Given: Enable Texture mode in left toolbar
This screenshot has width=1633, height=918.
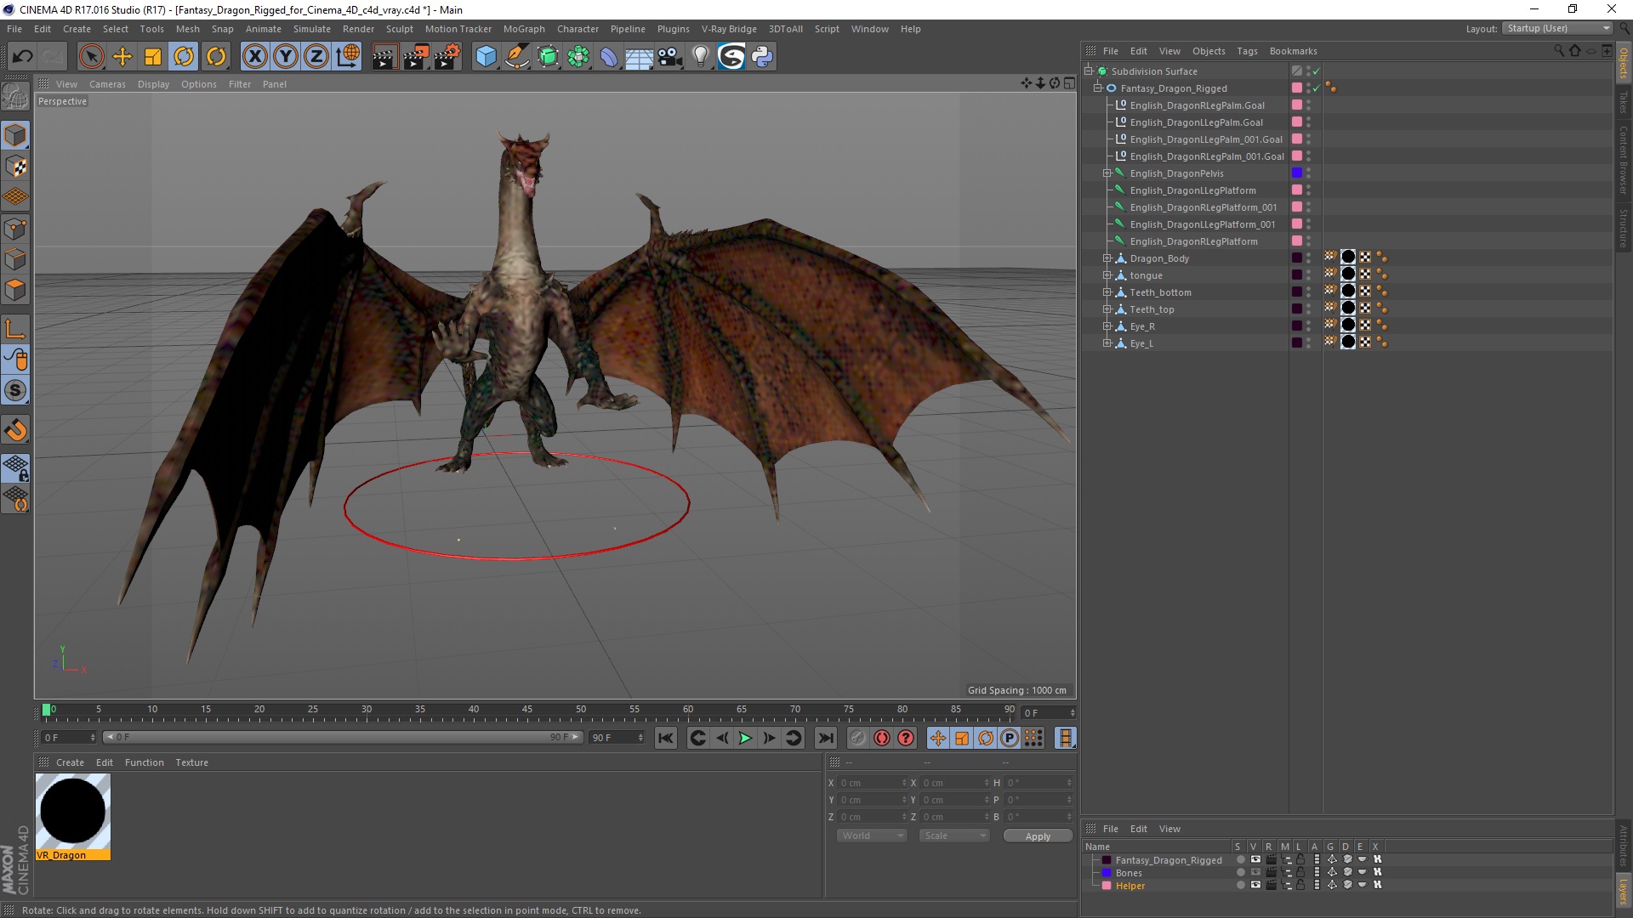Looking at the screenshot, I should tap(15, 167).
